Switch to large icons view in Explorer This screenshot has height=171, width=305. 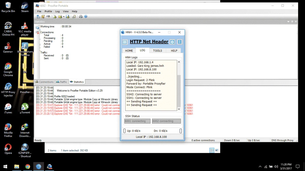tap(217, 150)
